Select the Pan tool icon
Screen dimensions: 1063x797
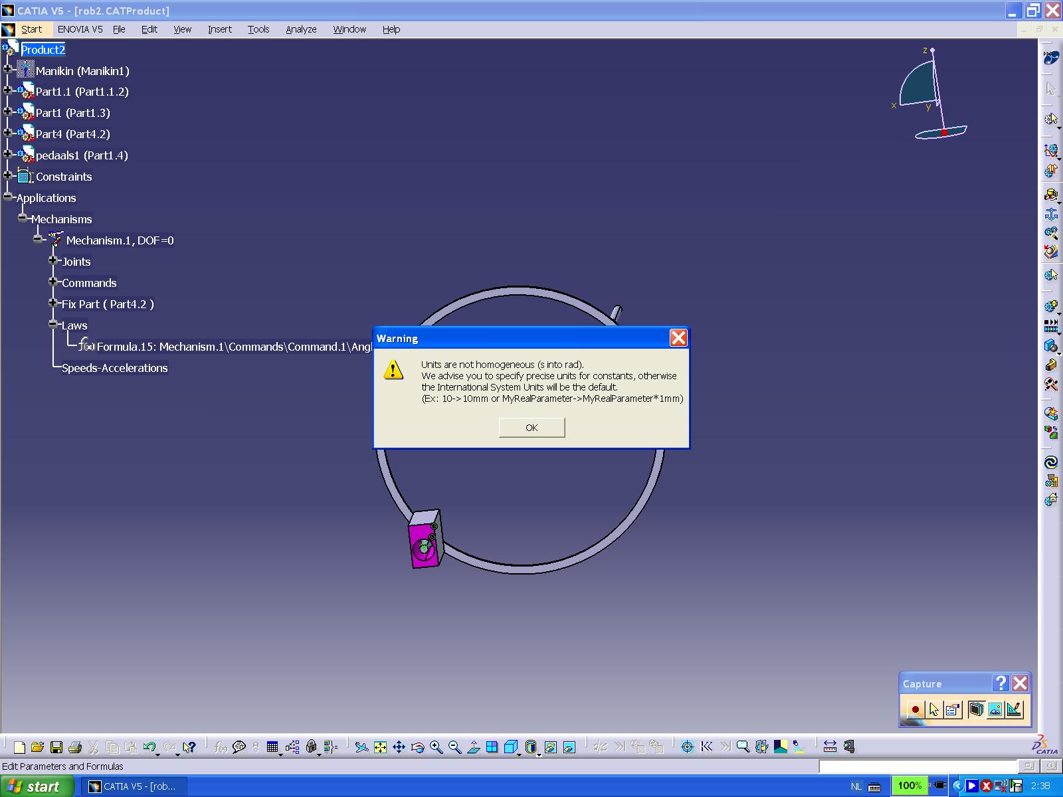pyautogui.click(x=399, y=747)
